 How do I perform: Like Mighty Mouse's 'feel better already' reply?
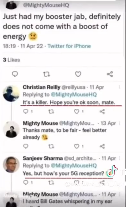(77, 146)
